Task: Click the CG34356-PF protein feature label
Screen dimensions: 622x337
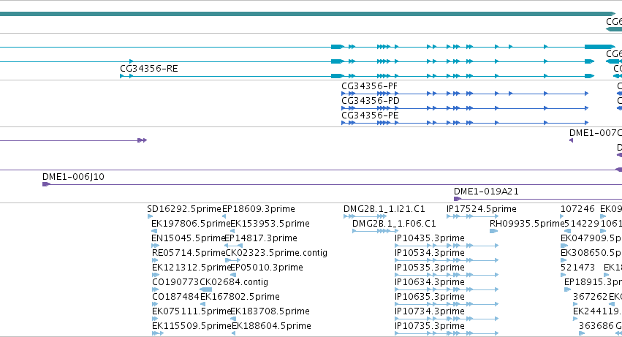Action: tap(369, 86)
